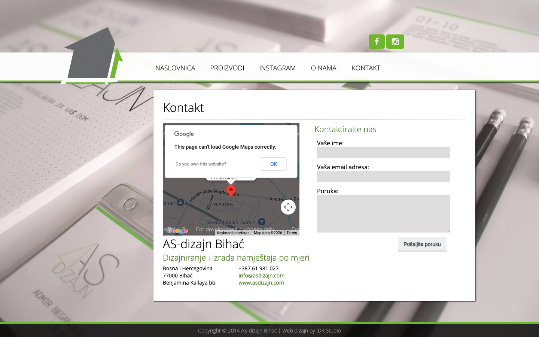Click the red map location pin
The width and height of the screenshot is (539, 337).
231,191
